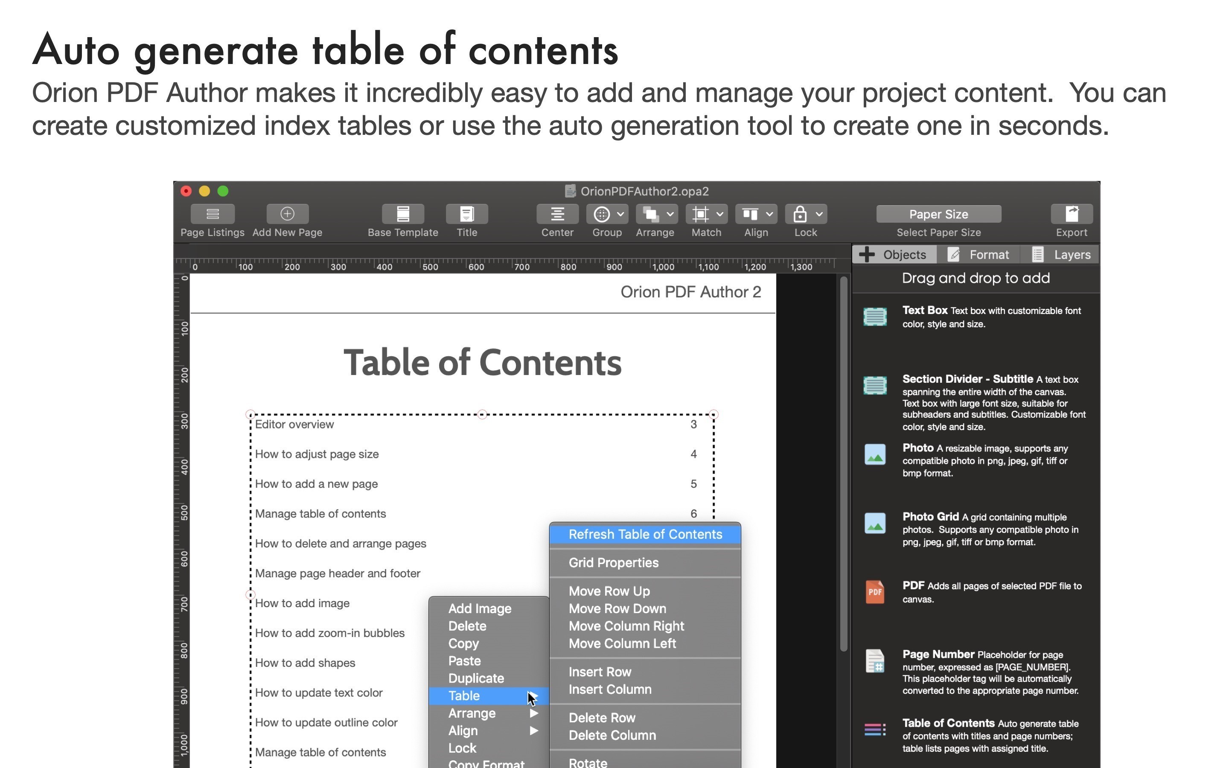The width and height of the screenshot is (1229, 768).
Task: Choose Add Image from context menu
Action: click(x=489, y=608)
